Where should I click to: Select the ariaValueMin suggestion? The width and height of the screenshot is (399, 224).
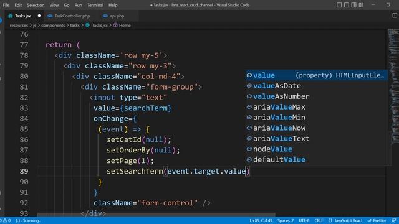[x=317, y=118]
